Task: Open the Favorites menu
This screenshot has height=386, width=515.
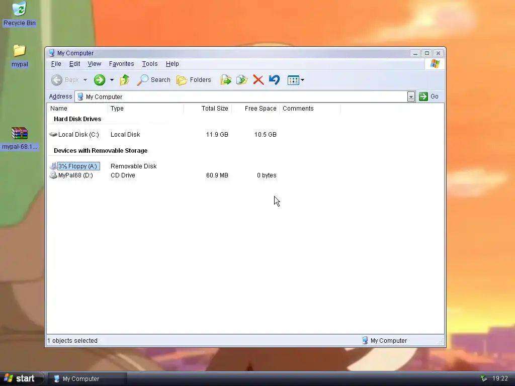Action: point(122,64)
